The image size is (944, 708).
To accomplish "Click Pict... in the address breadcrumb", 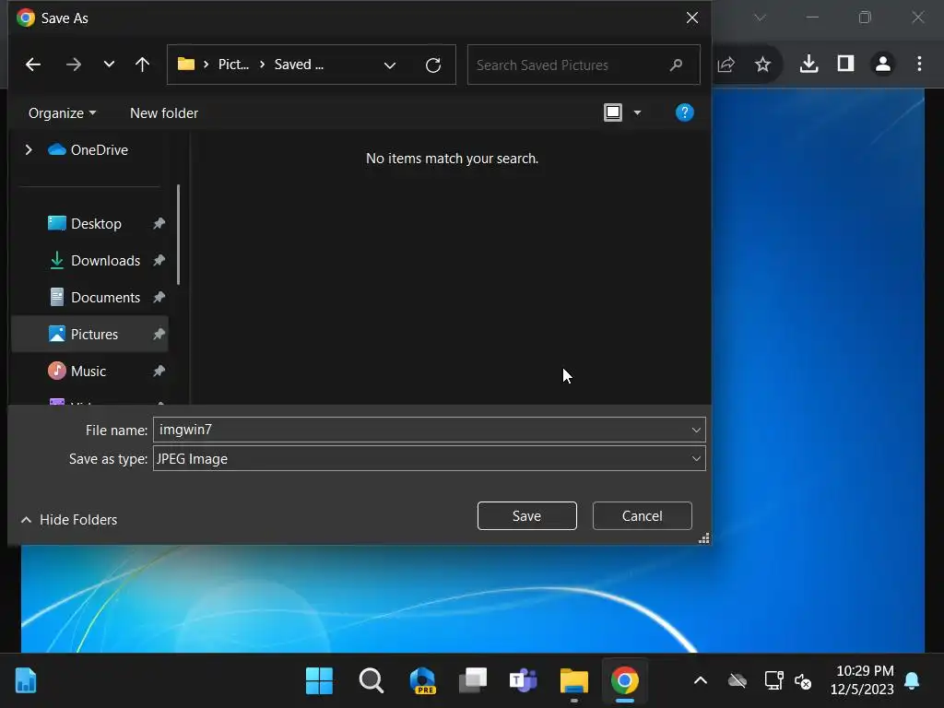I will (x=233, y=65).
